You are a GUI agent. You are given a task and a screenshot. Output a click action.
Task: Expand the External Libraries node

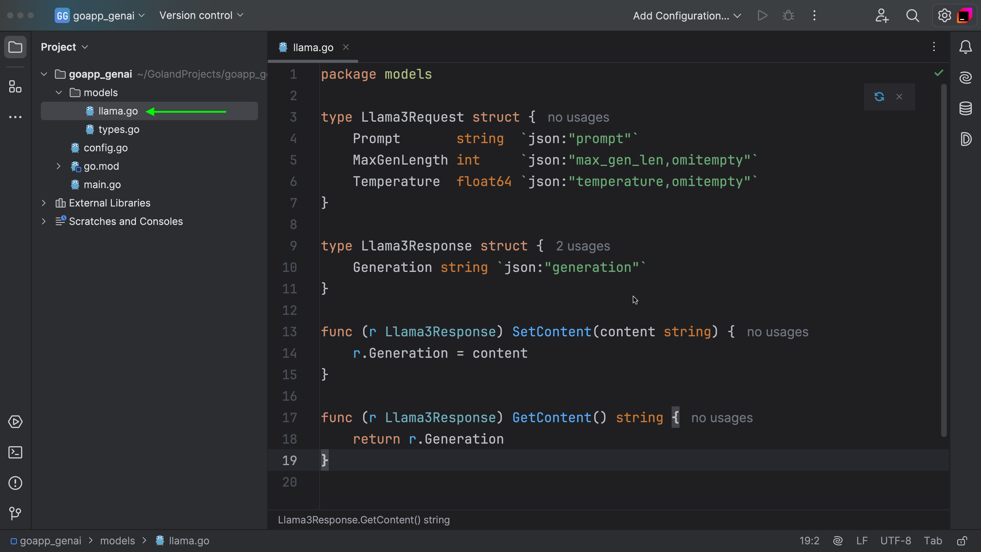pyautogui.click(x=44, y=203)
